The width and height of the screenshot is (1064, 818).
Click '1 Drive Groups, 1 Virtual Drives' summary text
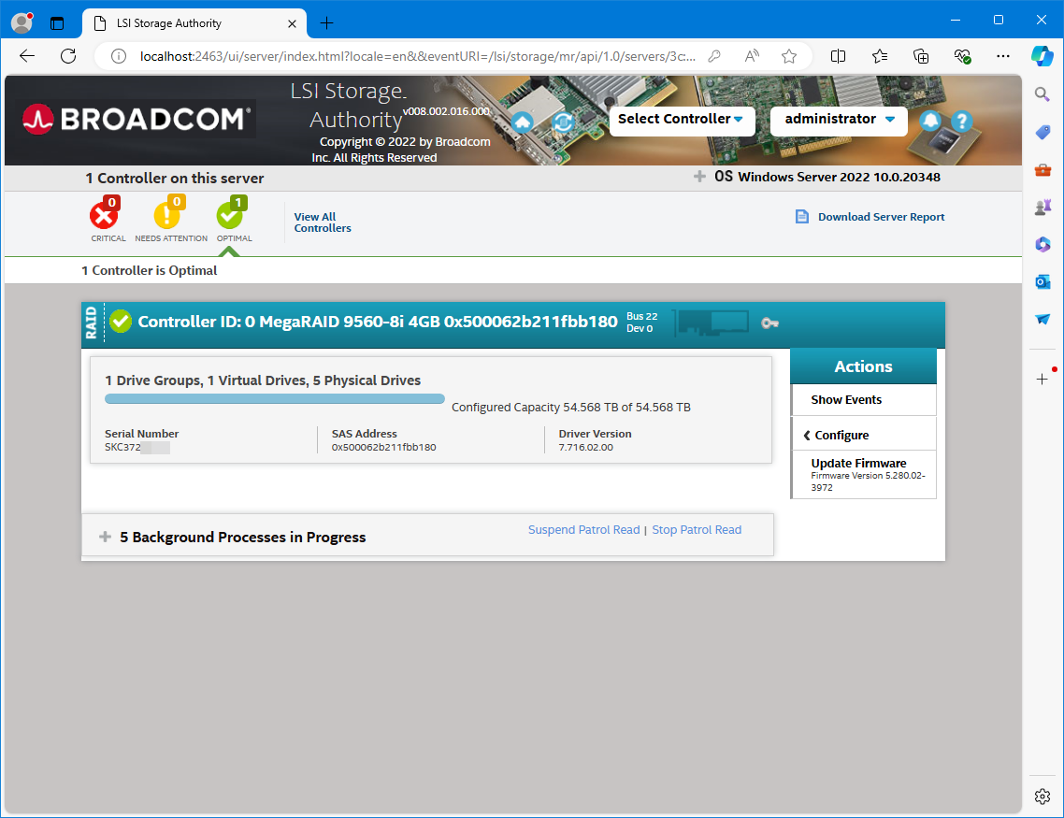click(263, 380)
